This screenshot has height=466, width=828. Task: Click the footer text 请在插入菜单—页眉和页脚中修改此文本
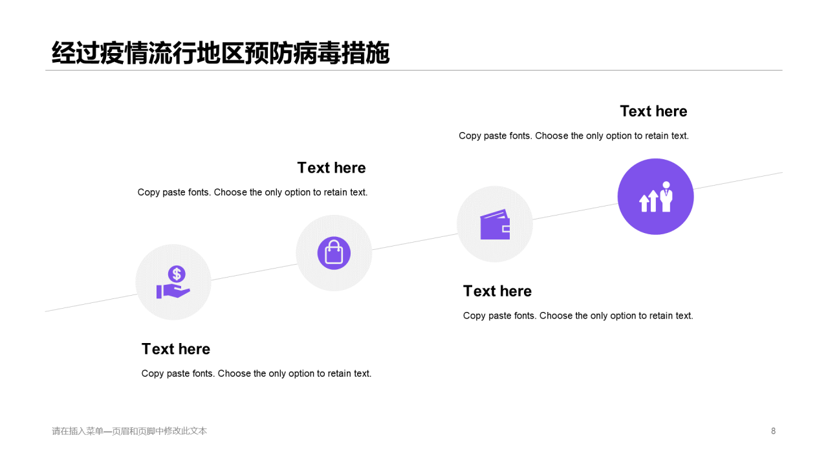coord(129,431)
